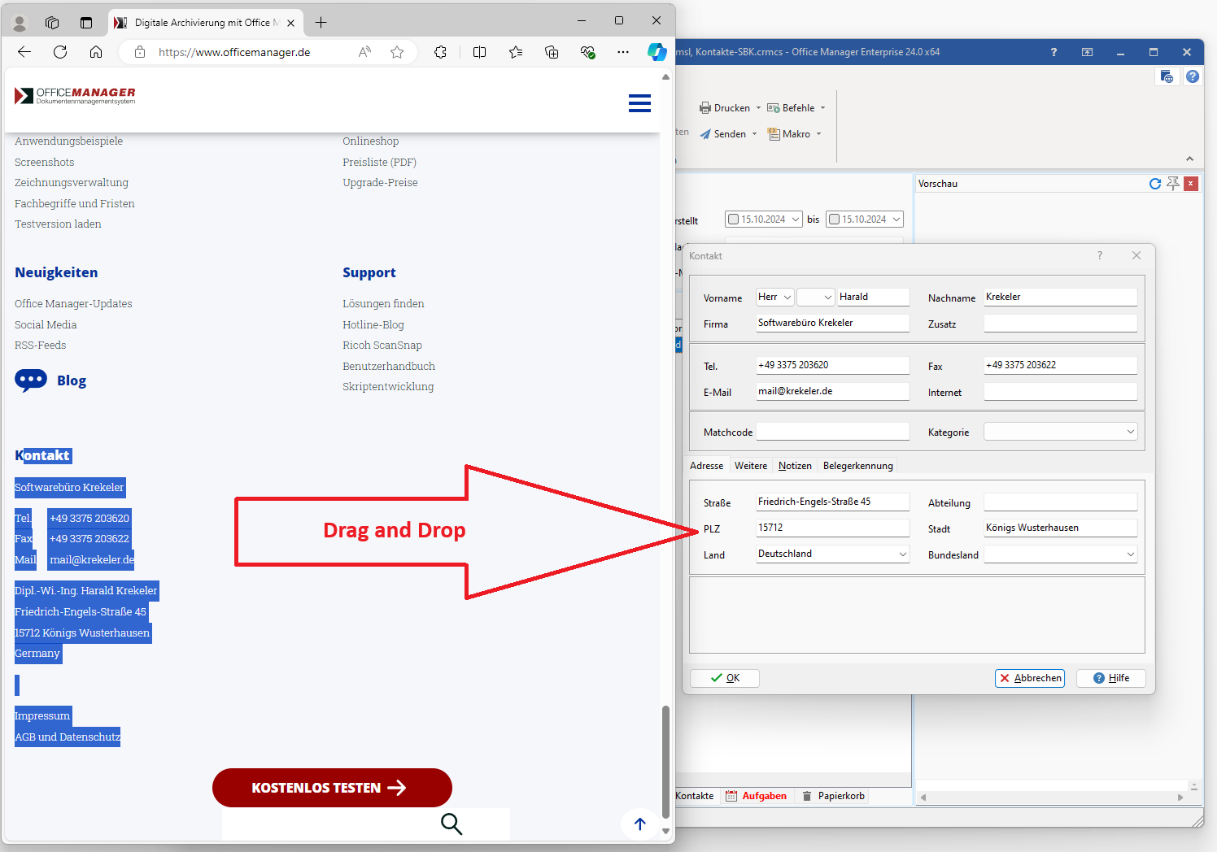1217x852 pixels.
Task: Open Edge collections panel
Action: point(552,52)
